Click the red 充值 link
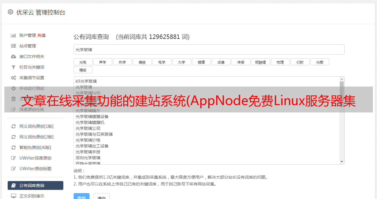This screenshot has width=377, height=199. coord(41,35)
